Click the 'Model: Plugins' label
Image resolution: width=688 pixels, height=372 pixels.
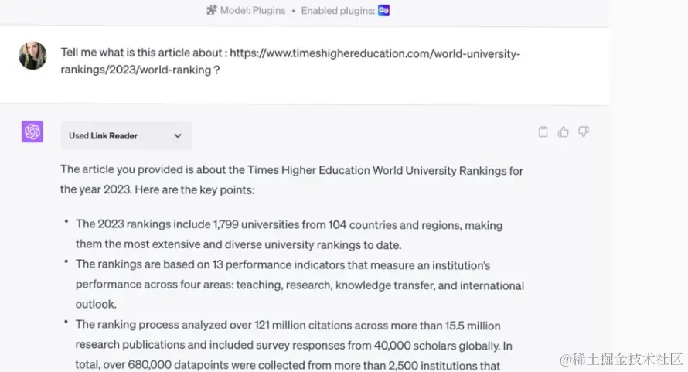[253, 10]
